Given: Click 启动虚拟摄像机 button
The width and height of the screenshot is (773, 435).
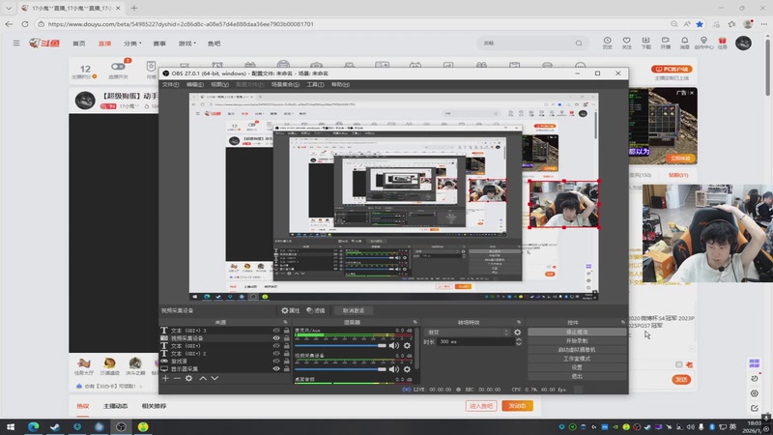Looking at the screenshot, I should [577, 350].
